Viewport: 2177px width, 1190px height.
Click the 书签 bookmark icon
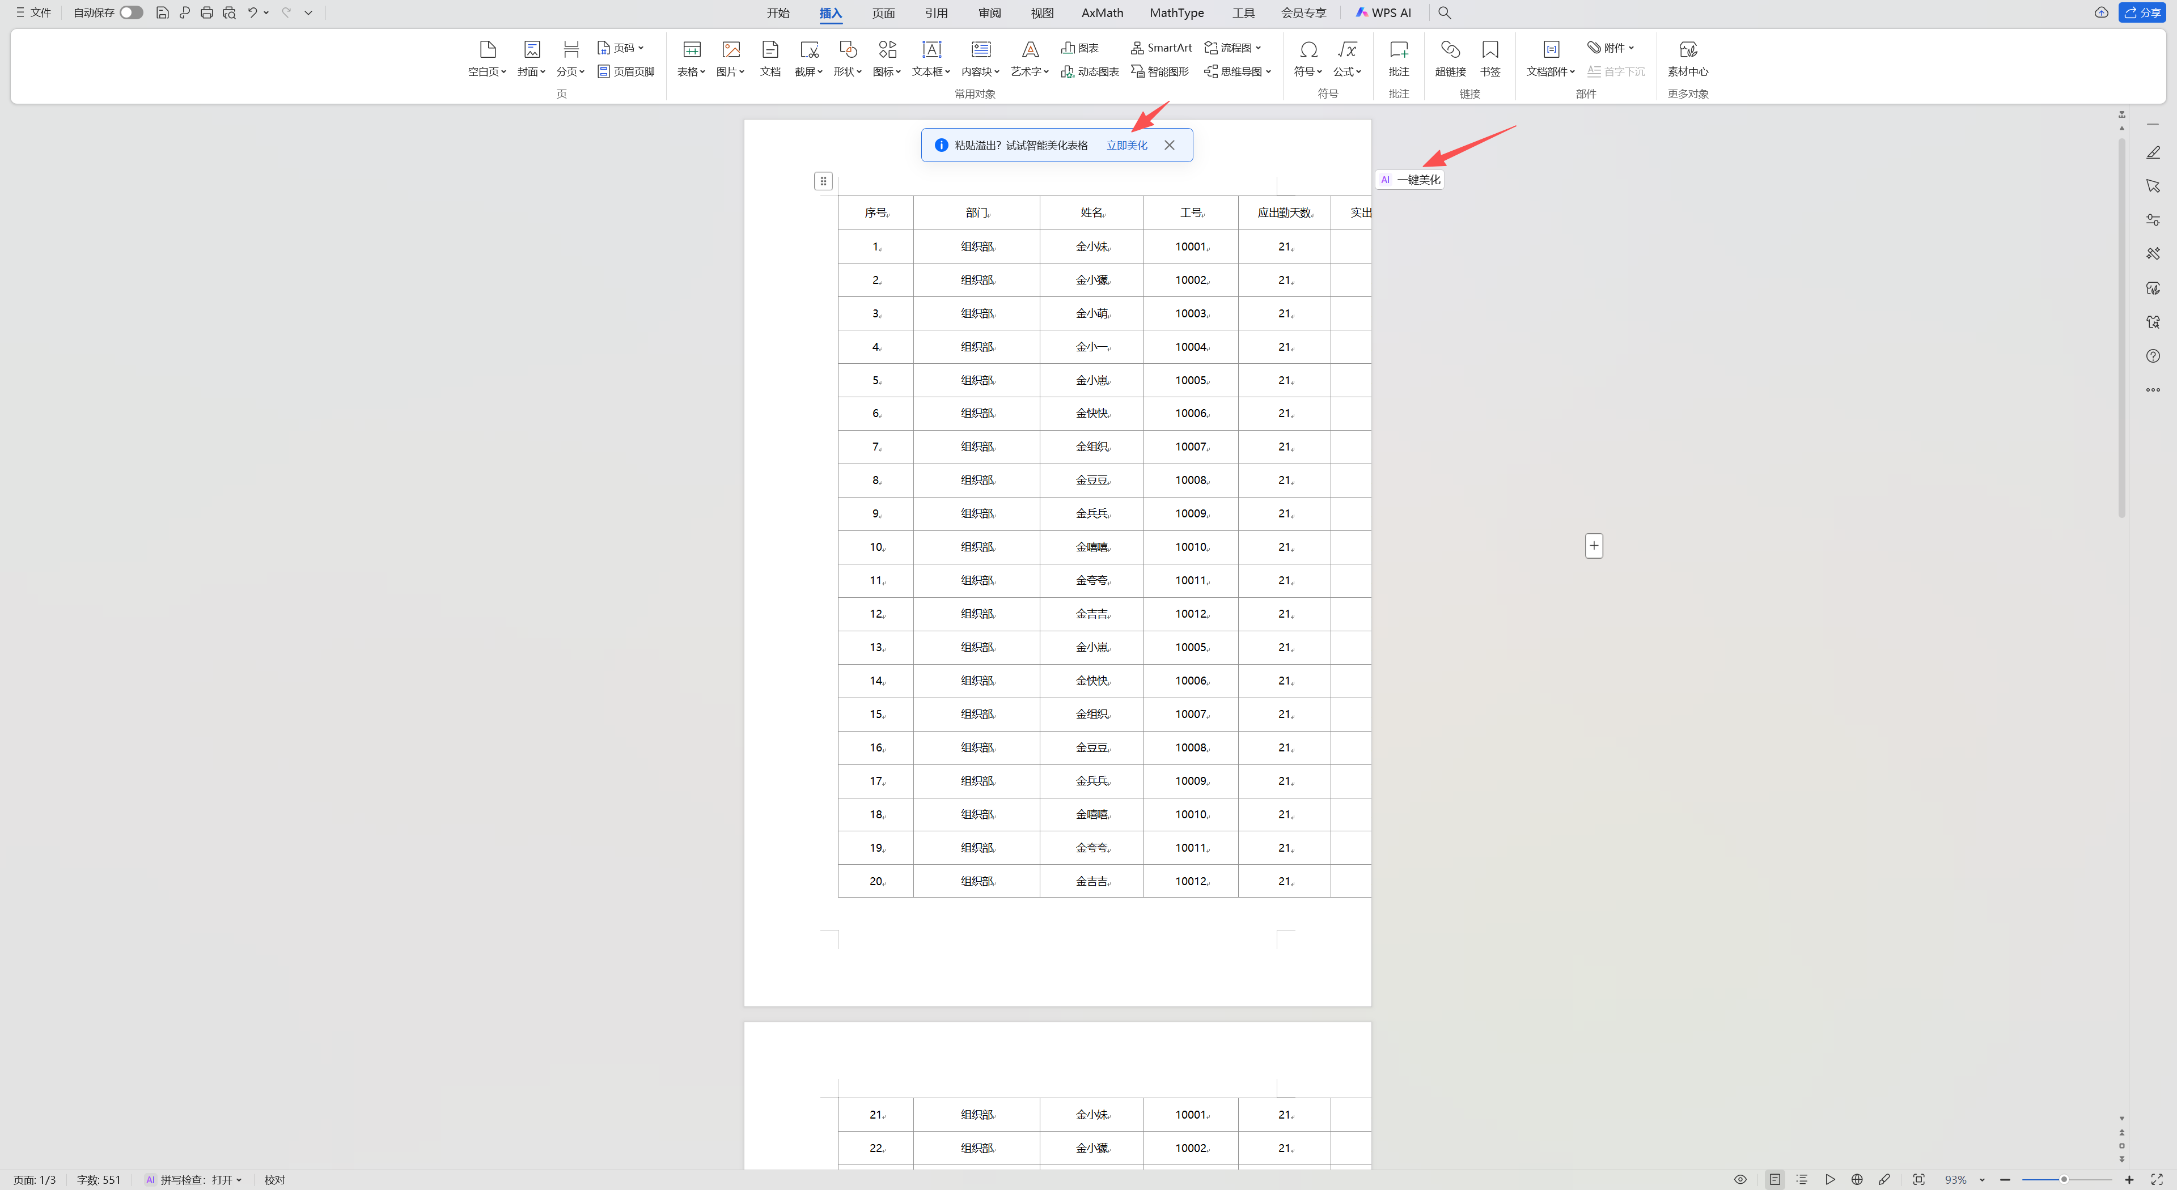click(x=1490, y=50)
